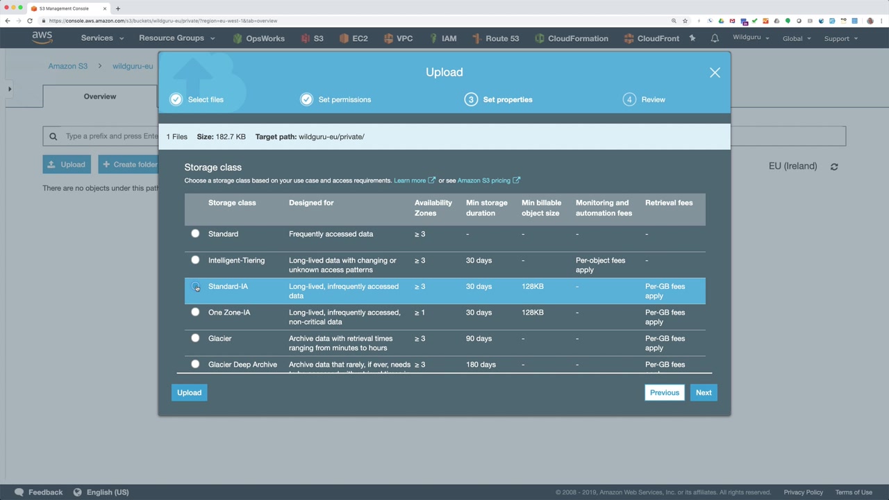Click the Feedback speech bubble in the footer
The image size is (889, 500).
[x=19, y=492]
